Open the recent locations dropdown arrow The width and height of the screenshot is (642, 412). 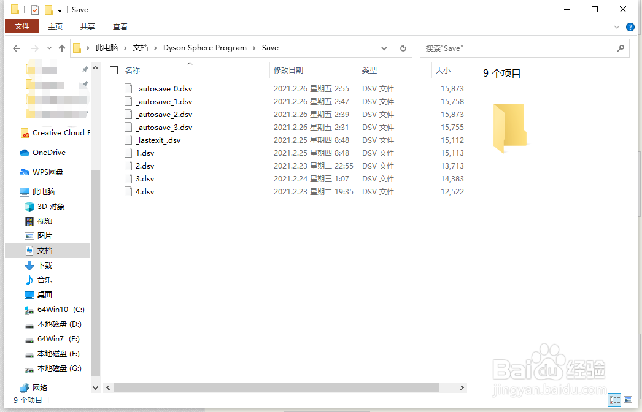[x=49, y=48]
